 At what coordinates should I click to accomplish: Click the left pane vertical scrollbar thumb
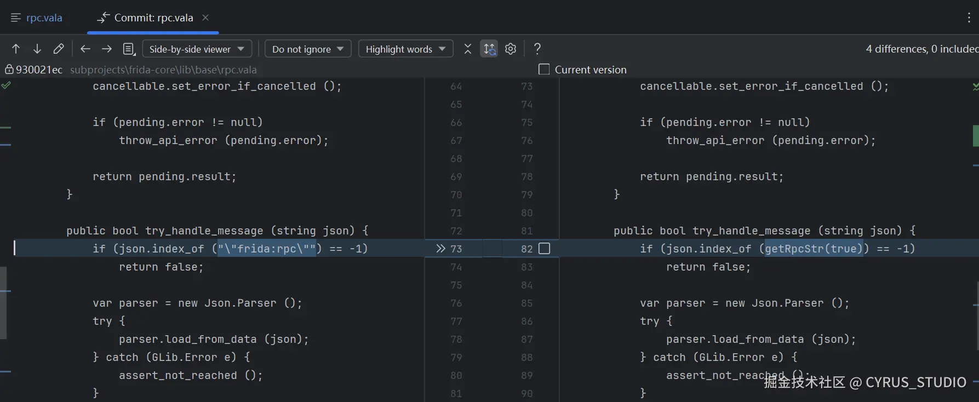coord(3,303)
